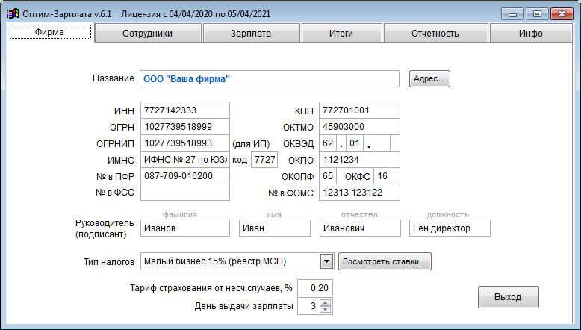Click the first ОКВЭД segment showing 62
The height and width of the screenshot is (330, 581).
coord(328,143)
